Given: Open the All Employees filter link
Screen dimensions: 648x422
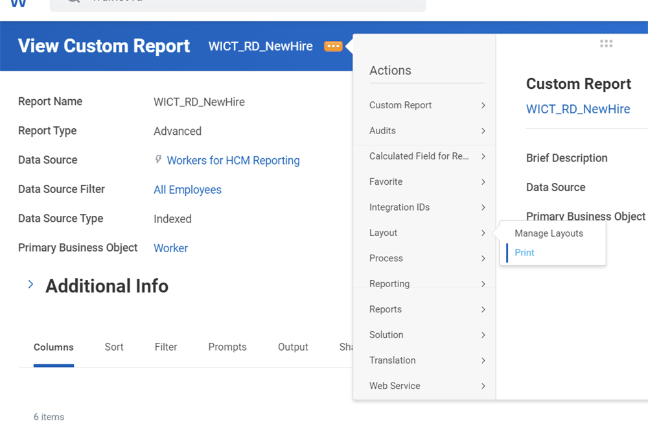Looking at the screenshot, I should [188, 190].
